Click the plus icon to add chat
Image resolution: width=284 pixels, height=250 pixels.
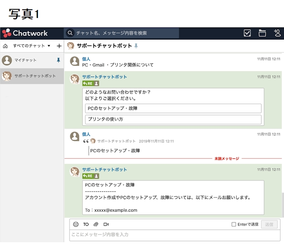click(x=59, y=46)
